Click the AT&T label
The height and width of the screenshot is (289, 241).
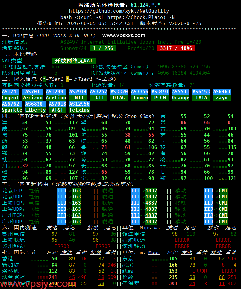click(57, 110)
